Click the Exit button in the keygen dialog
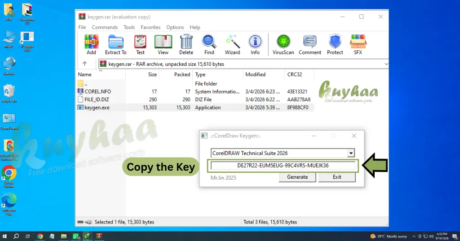This screenshot has width=460, height=241. pos(337,177)
